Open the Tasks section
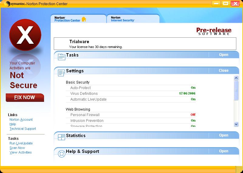The image size is (243, 173). tap(224, 55)
